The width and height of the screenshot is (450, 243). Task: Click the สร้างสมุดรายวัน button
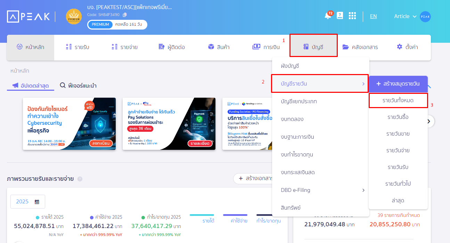click(398, 84)
